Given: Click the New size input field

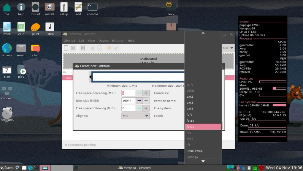Looking at the screenshot, I should click(129, 100).
